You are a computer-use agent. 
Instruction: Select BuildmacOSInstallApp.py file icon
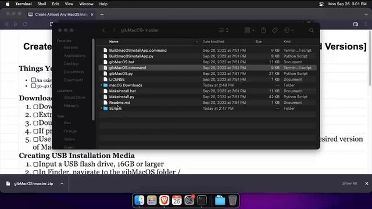coord(105,56)
